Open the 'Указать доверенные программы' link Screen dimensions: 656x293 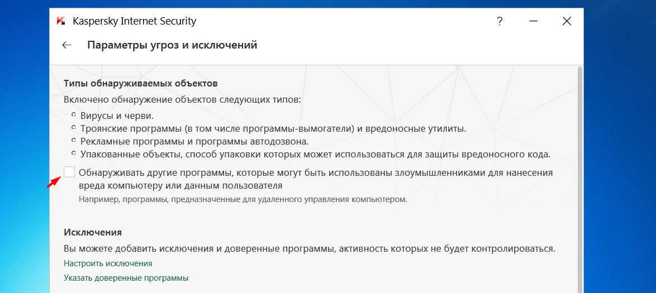[126, 277]
